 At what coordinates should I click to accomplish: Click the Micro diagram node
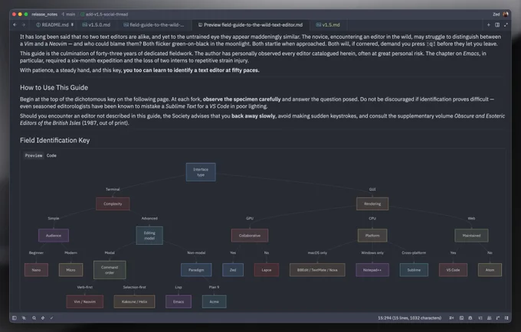pos(70,270)
